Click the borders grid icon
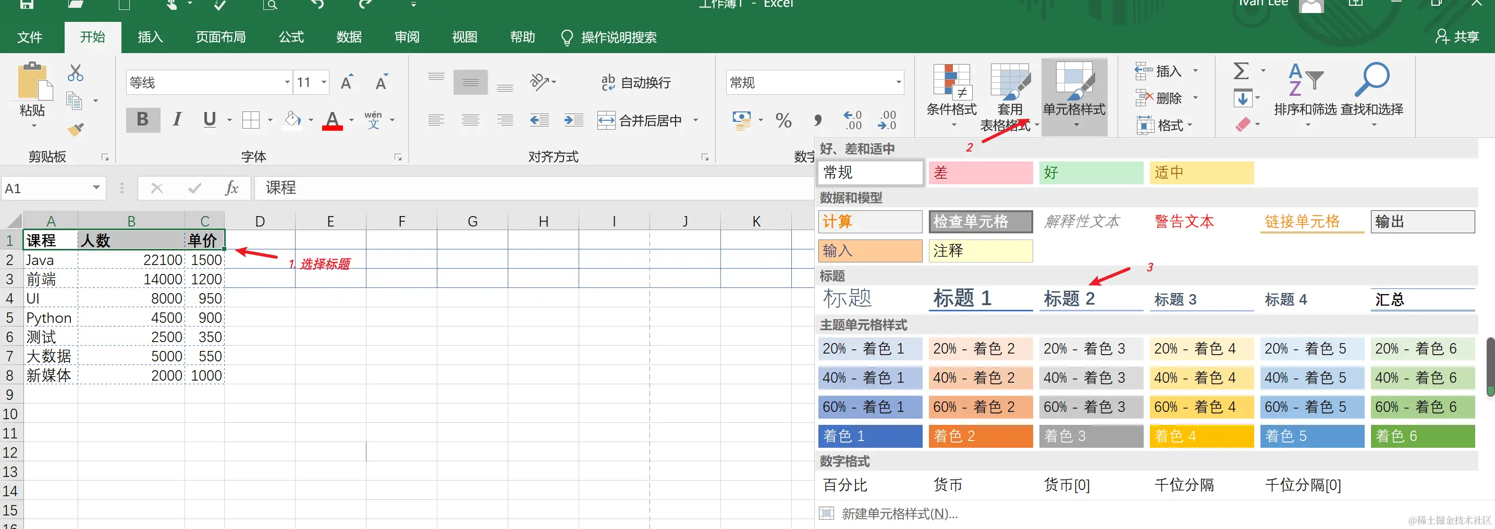Screen dimensions: 1495x529 pyautogui.click(x=251, y=120)
